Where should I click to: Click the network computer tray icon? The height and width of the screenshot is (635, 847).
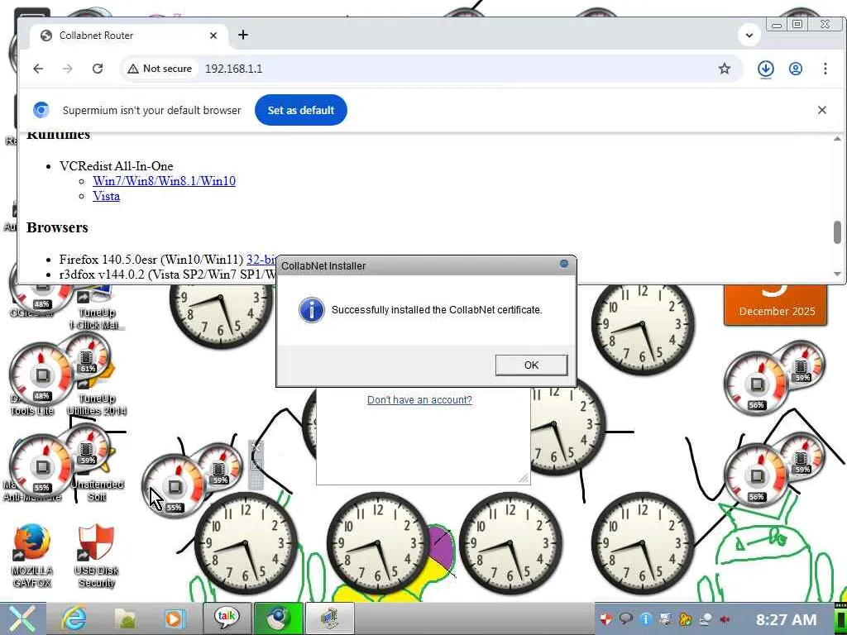click(666, 618)
